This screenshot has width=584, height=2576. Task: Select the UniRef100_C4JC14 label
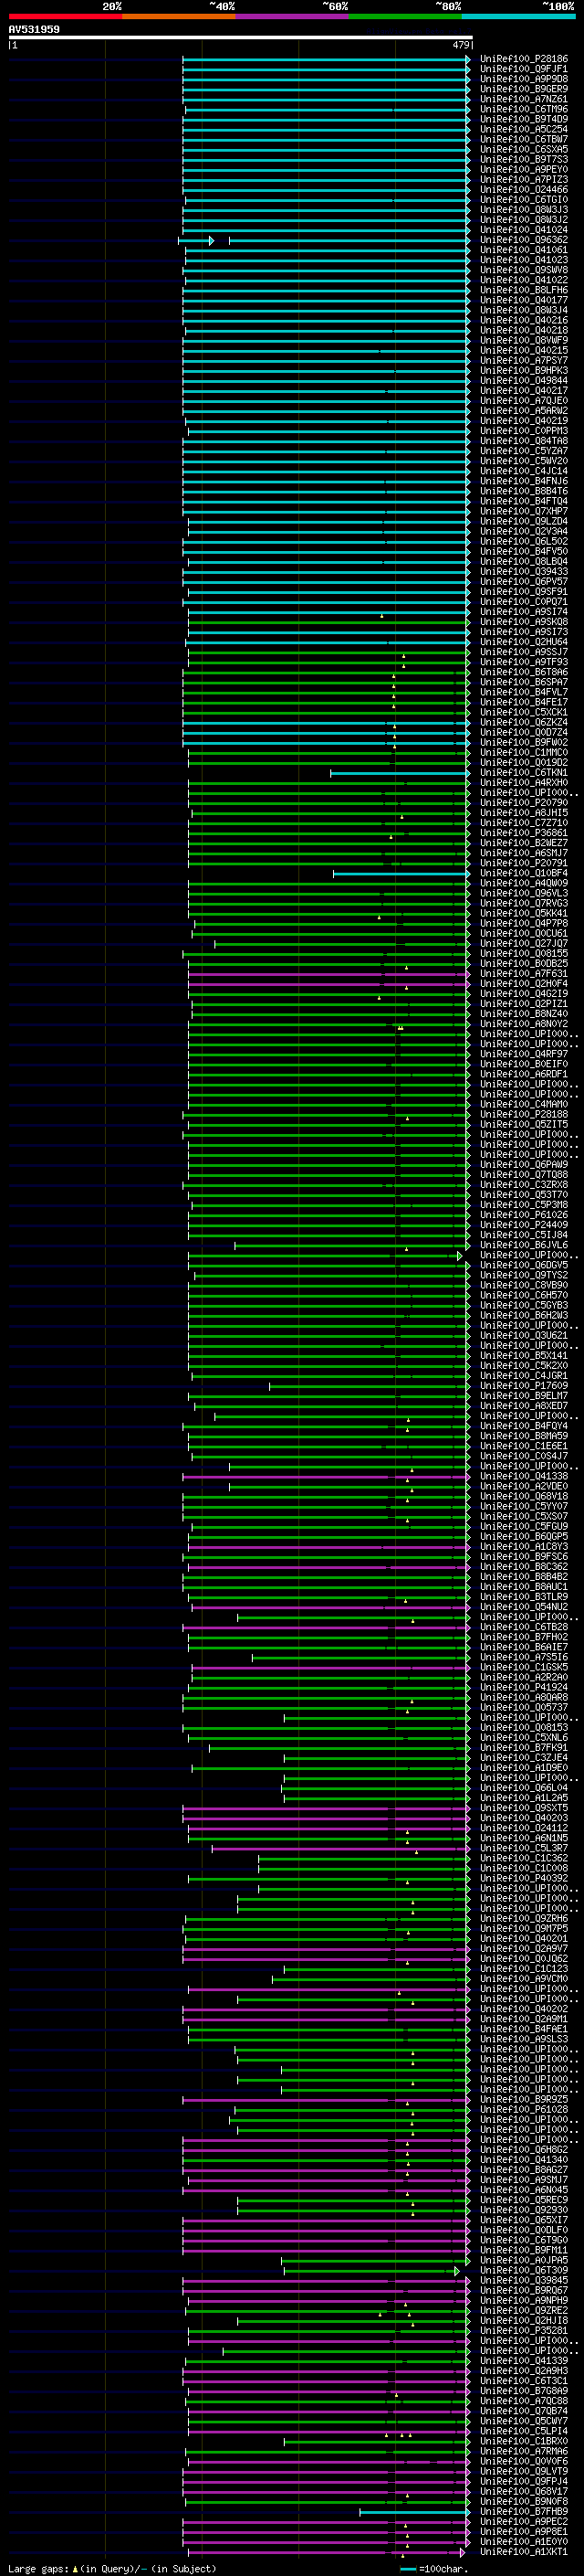coord(523,471)
